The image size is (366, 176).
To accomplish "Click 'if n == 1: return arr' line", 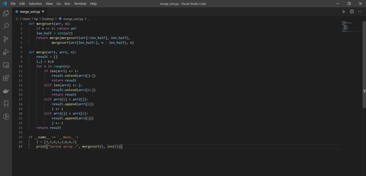I will (56, 29).
